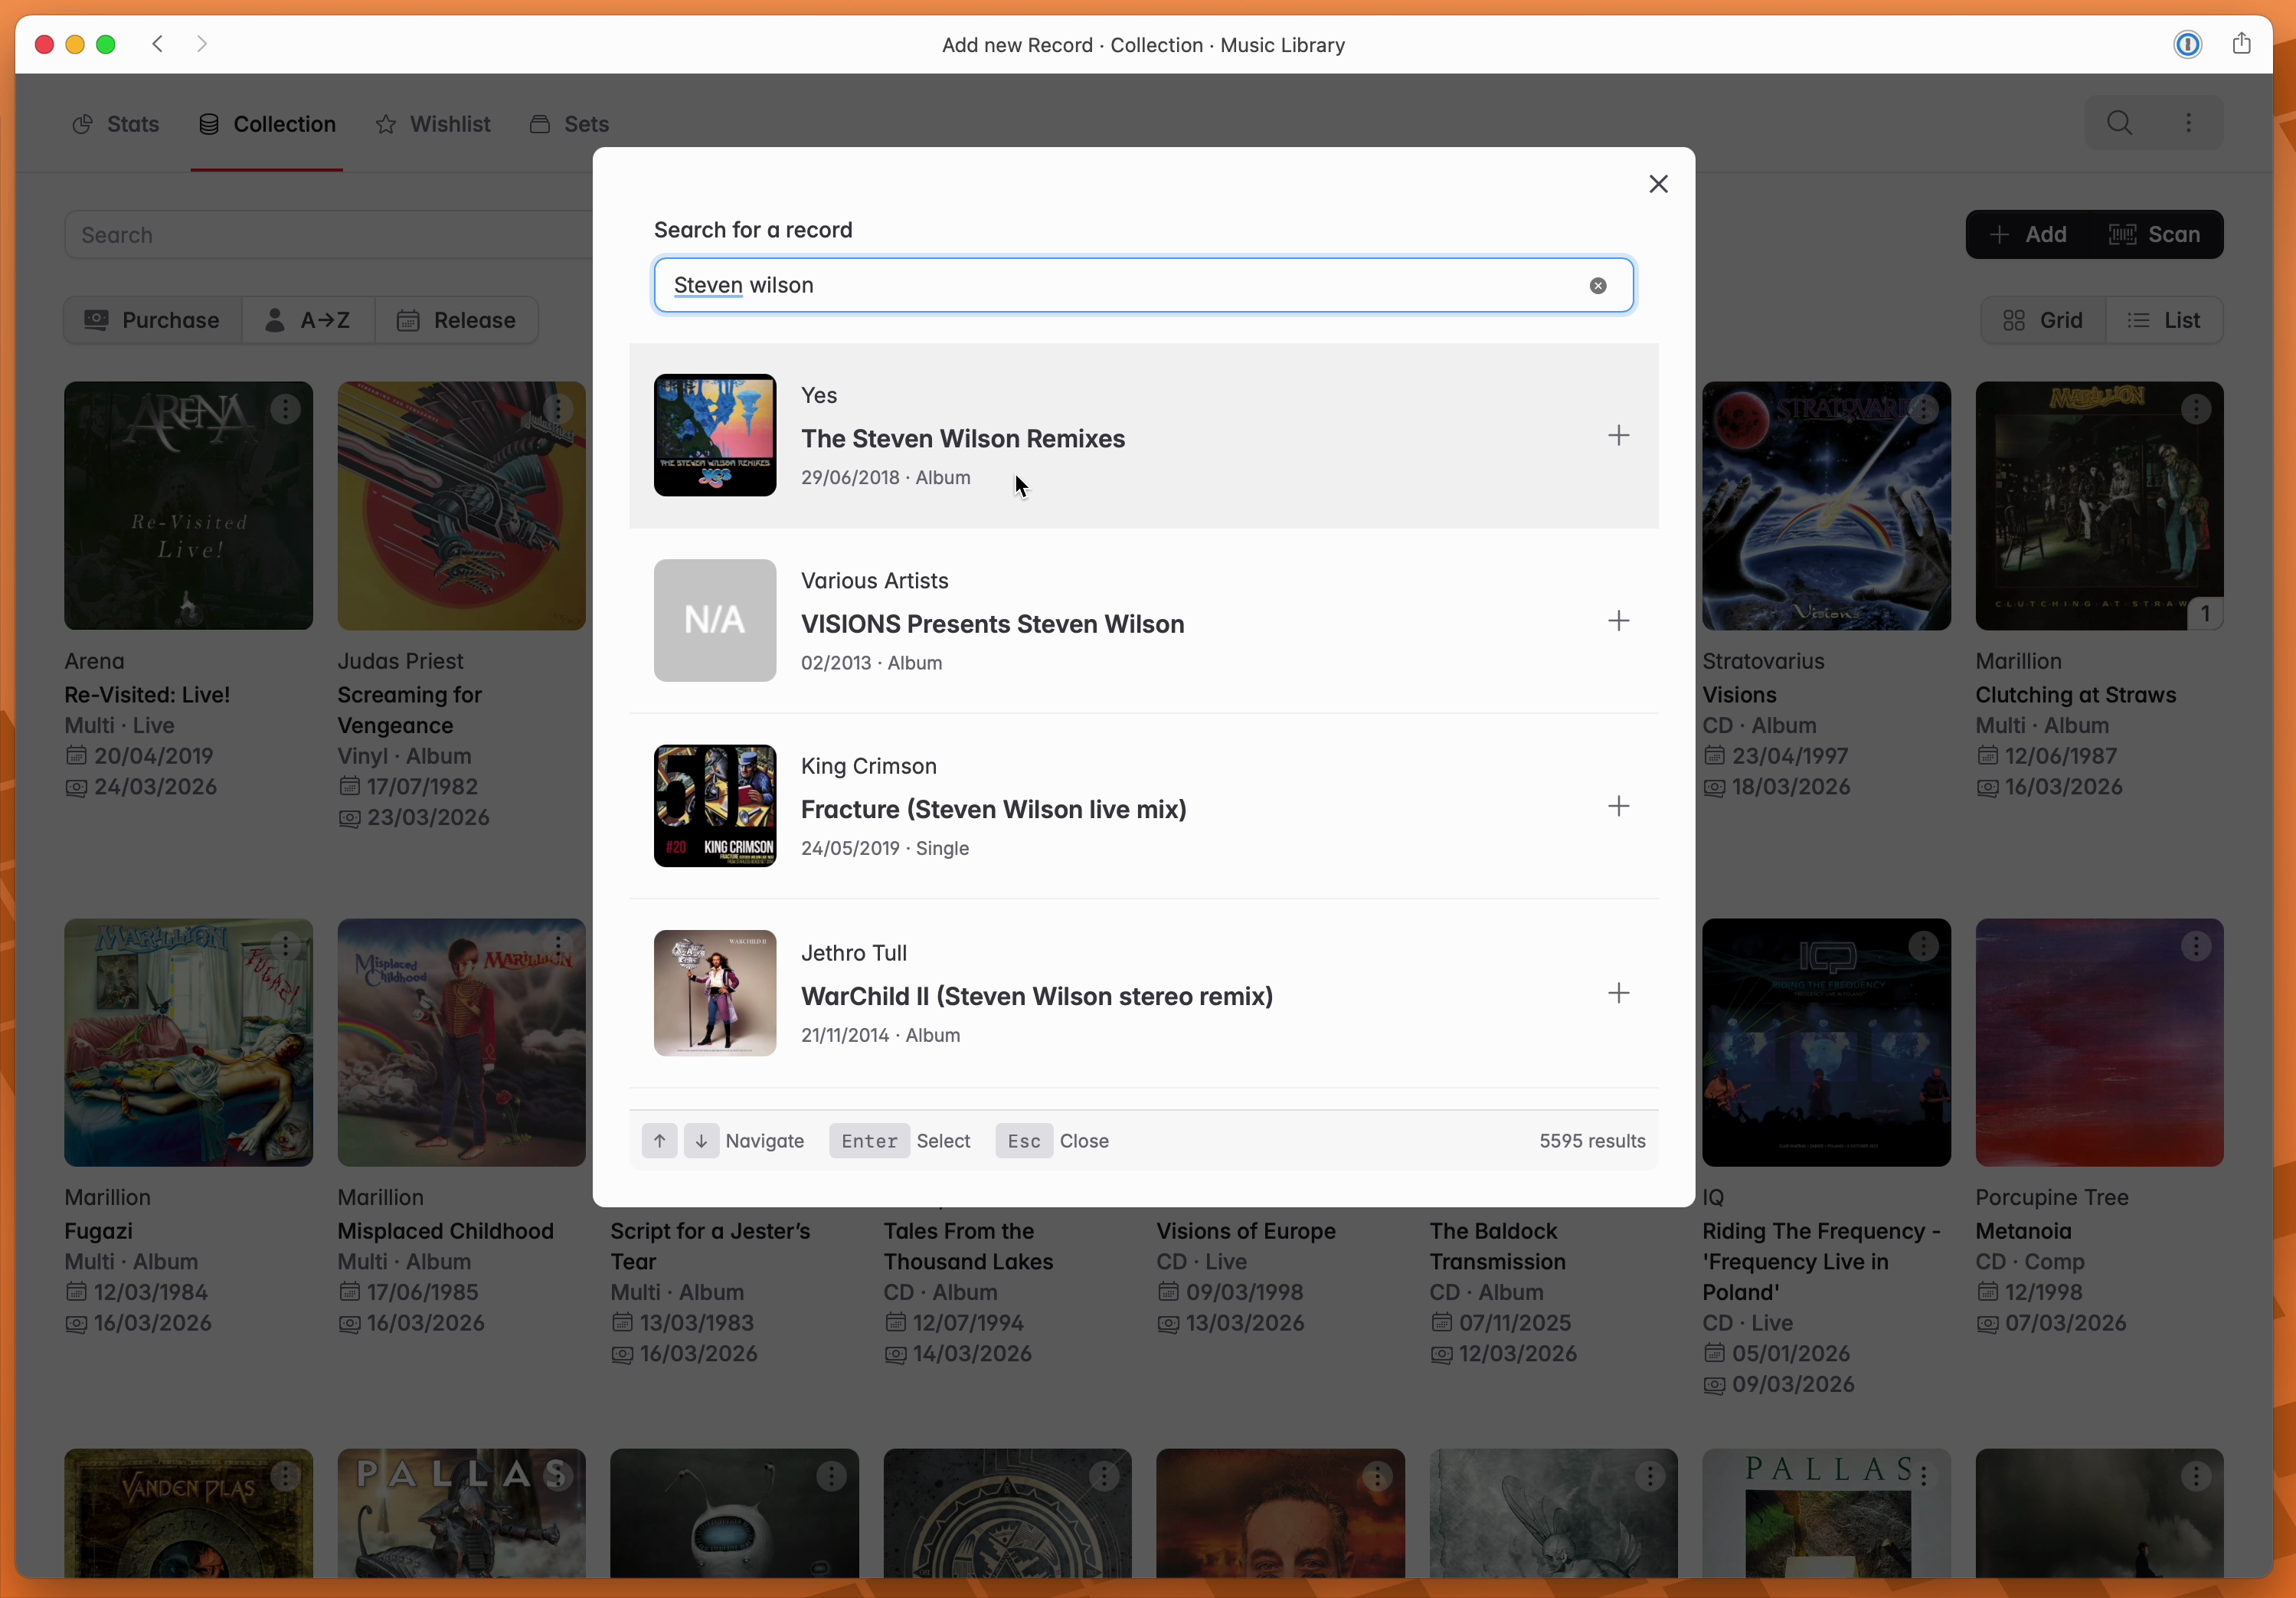Add Jethro Tull WarChild II album

(1618, 993)
